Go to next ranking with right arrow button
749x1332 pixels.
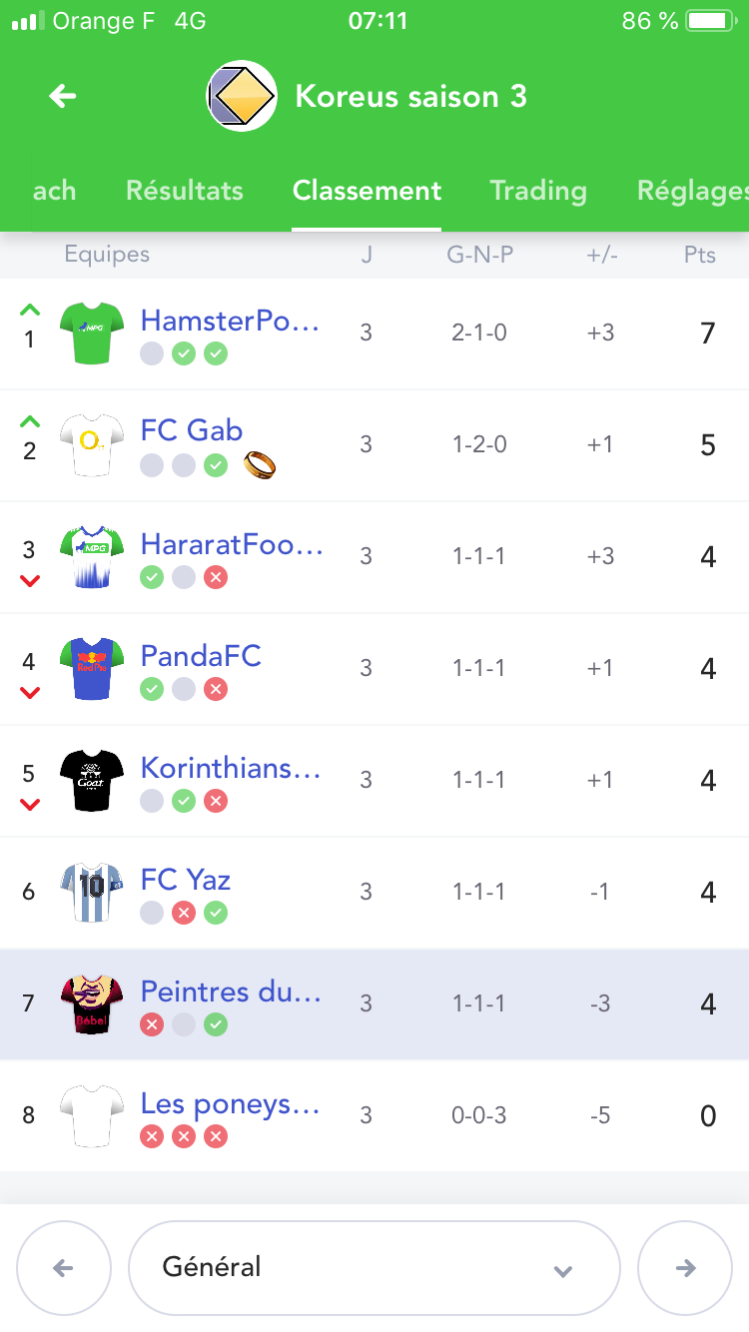[x=685, y=1268]
